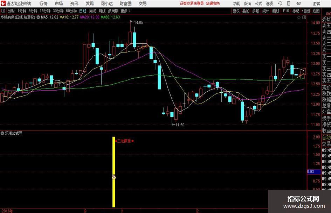Select the 日线 daily period

pos(83,11)
